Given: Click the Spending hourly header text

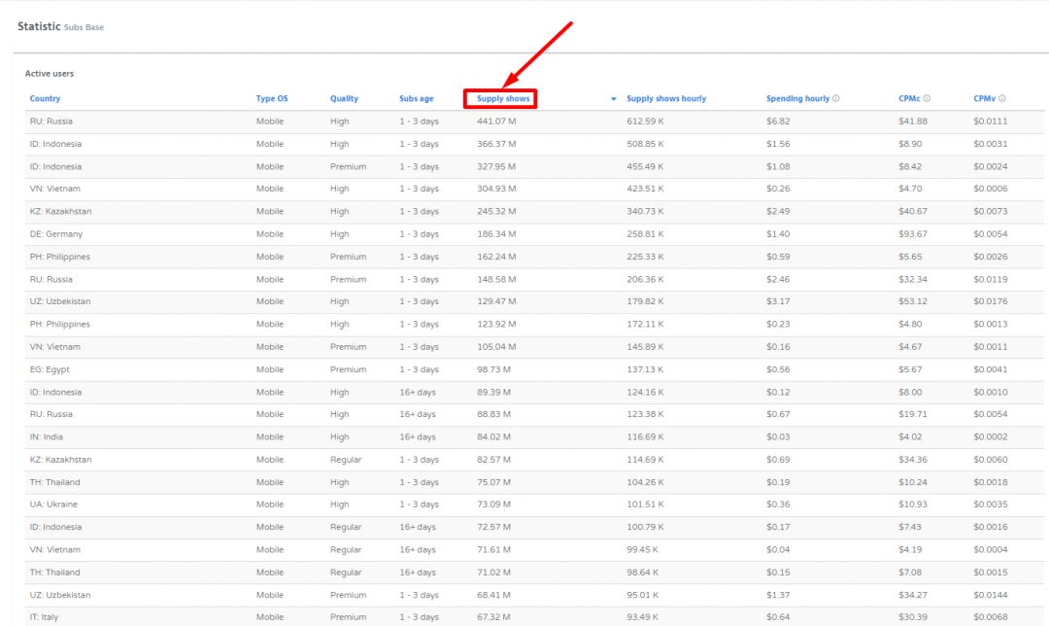Looking at the screenshot, I should [797, 98].
